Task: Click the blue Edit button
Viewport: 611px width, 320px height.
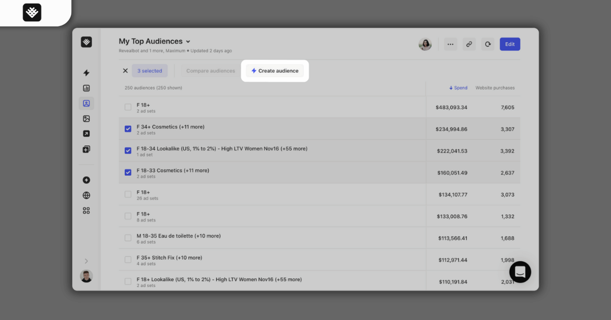Action: [x=510, y=44]
